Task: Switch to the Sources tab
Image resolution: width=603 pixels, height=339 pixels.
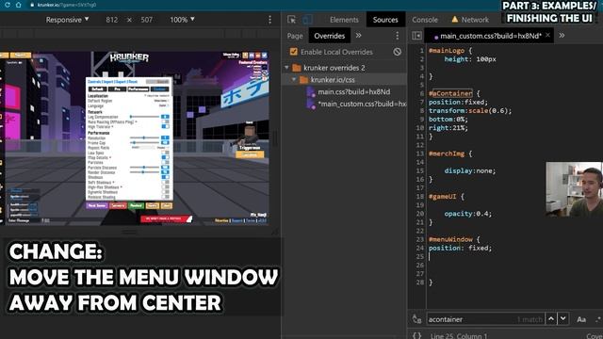Action: (x=385, y=20)
